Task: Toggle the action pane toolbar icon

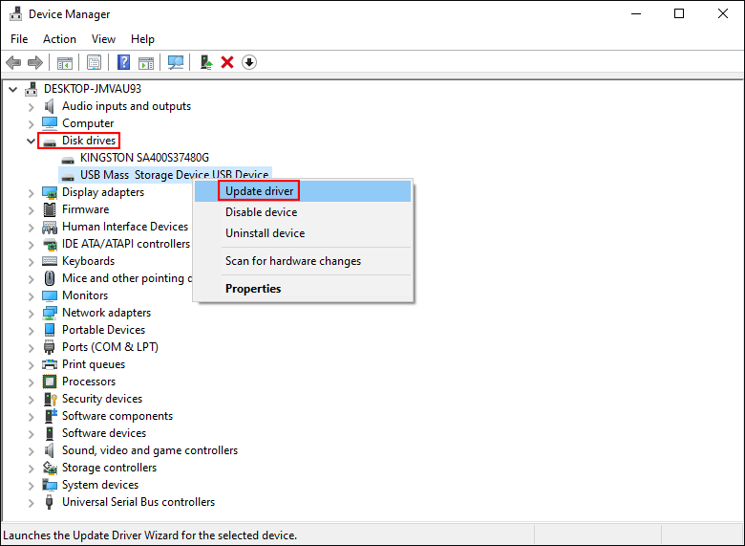Action: pyautogui.click(x=146, y=62)
